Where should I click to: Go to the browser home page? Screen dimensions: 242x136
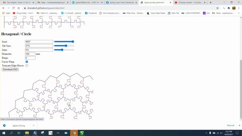[x=19, y=8]
